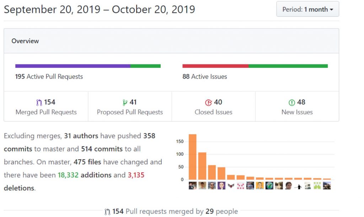Click the proposed pull requests branch icon
The height and width of the screenshot is (217, 364).
coord(125,103)
